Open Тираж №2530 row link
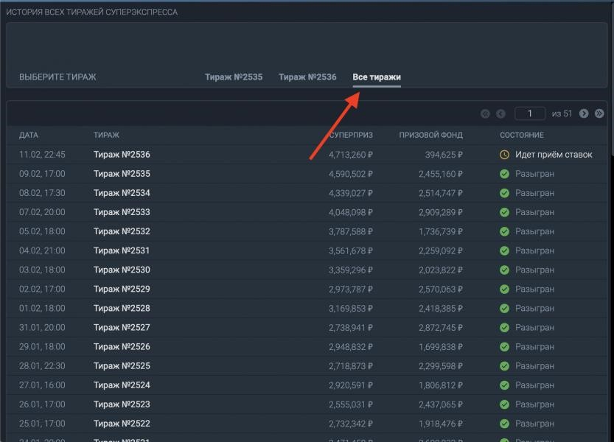The image size is (614, 442). coord(122,270)
